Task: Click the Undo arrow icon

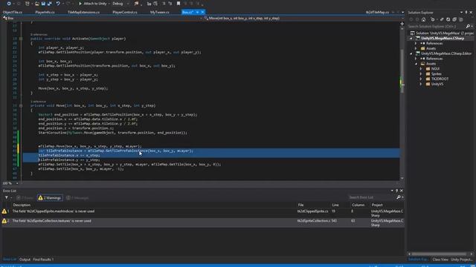Action: pyautogui.click(x=58, y=4)
